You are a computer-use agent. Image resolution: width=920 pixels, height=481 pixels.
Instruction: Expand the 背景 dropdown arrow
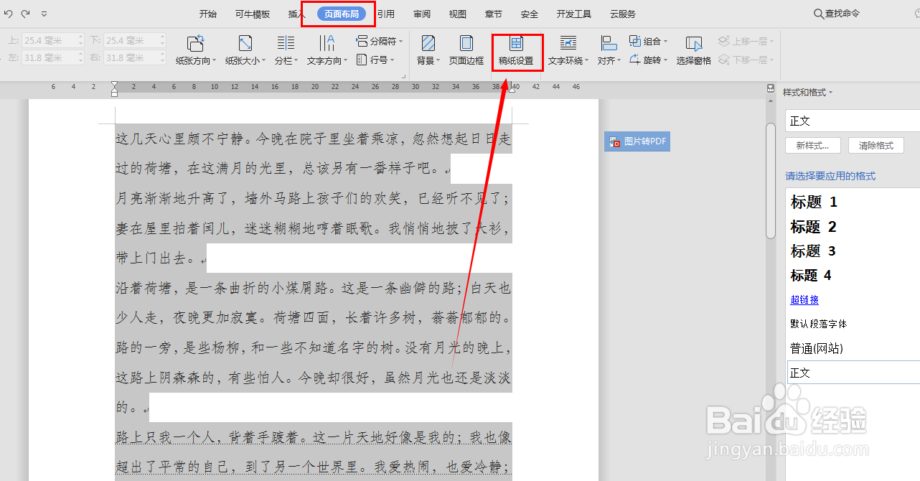coord(438,61)
